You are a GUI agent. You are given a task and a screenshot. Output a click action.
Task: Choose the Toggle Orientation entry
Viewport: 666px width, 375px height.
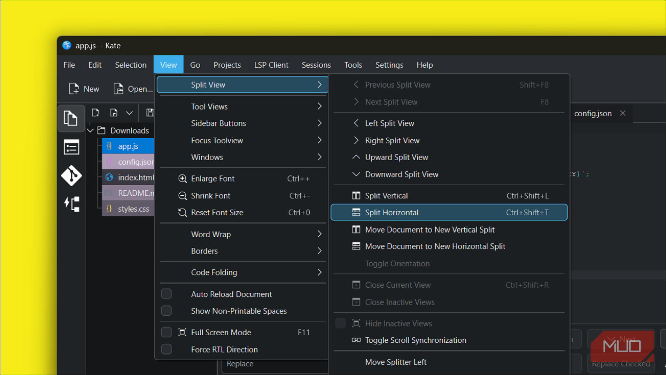(x=449, y=263)
